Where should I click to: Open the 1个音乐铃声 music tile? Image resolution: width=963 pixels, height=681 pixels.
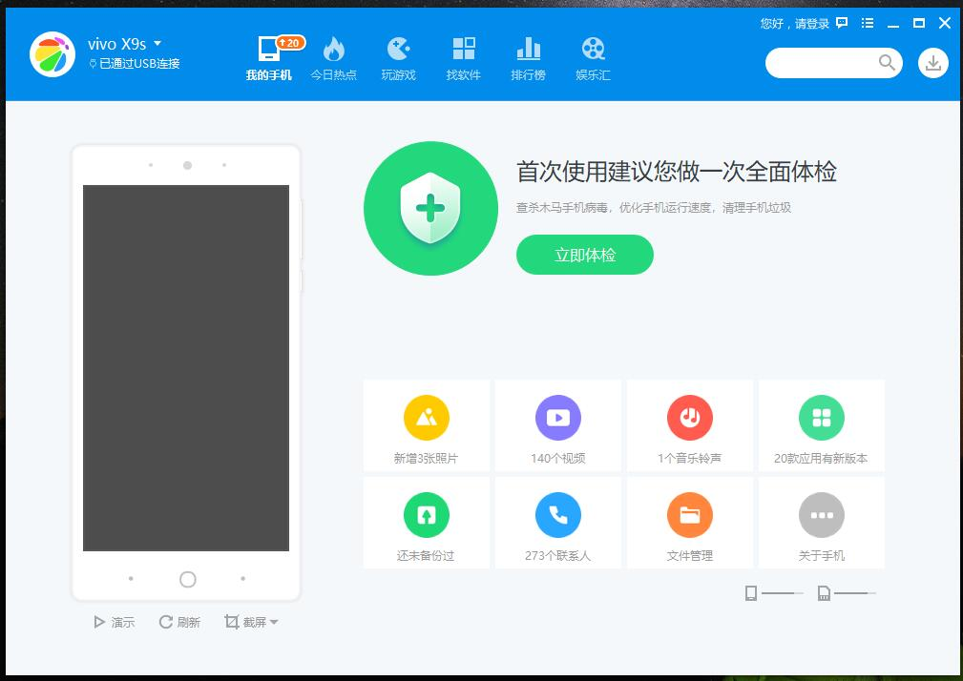pos(690,425)
